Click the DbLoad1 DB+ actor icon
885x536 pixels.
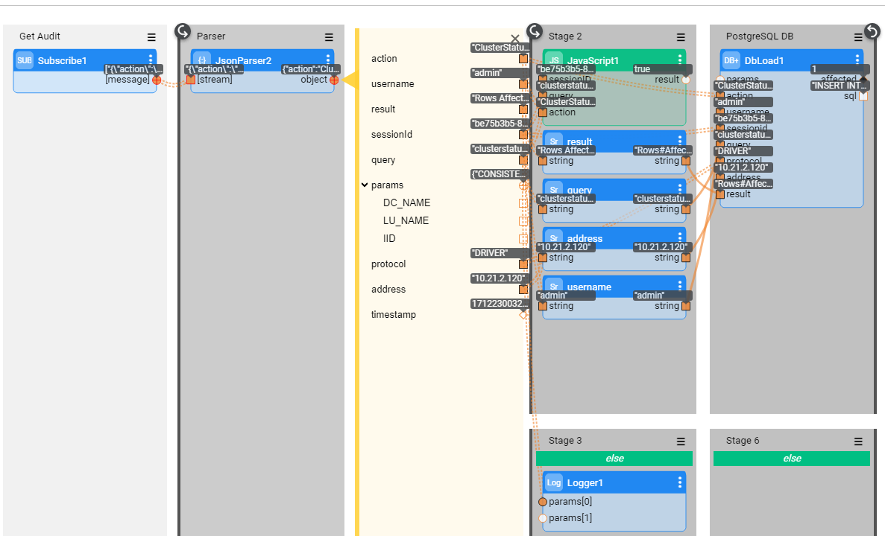731,60
